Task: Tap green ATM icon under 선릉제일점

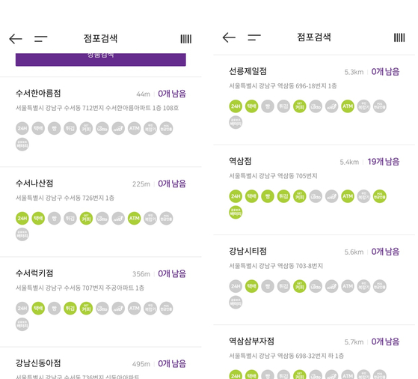Action: pos(348,106)
